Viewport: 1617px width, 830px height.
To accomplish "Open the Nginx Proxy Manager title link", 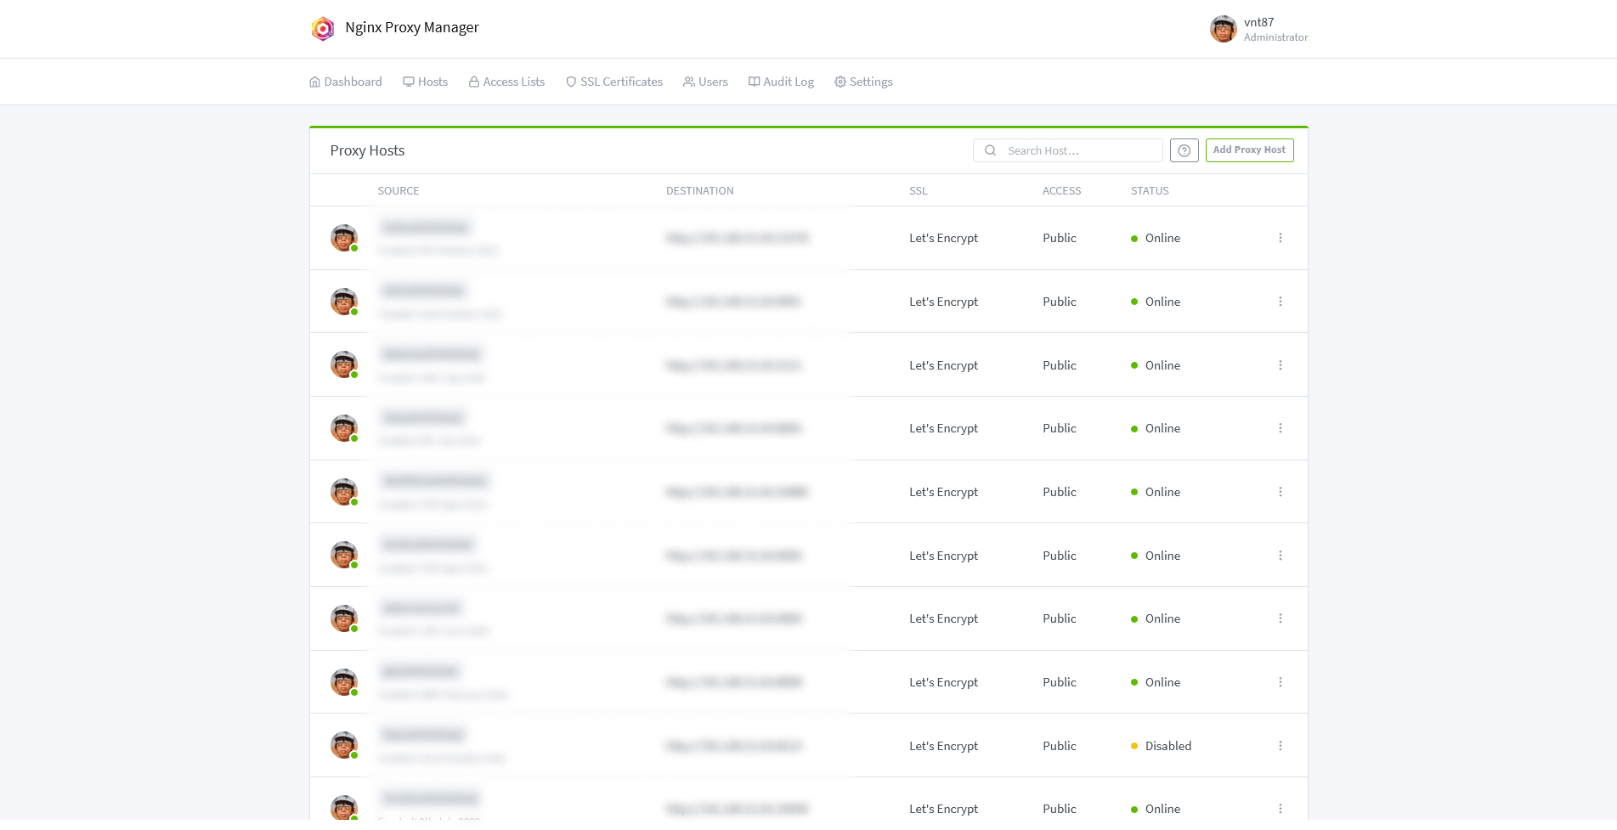I will pyautogui.click(x=412, y=28).
